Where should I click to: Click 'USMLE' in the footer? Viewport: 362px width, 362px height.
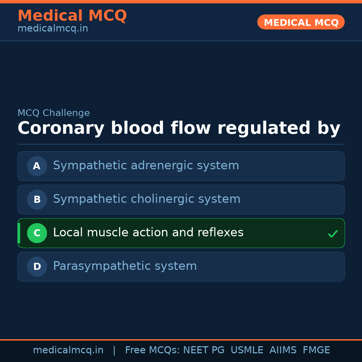tap(247, 350)
